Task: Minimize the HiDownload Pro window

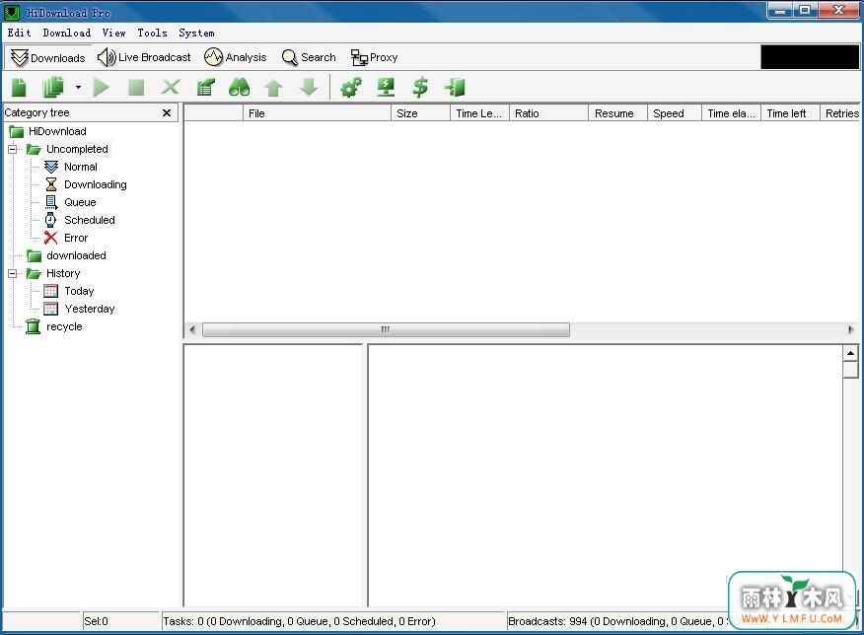Action: pos(780,11)
